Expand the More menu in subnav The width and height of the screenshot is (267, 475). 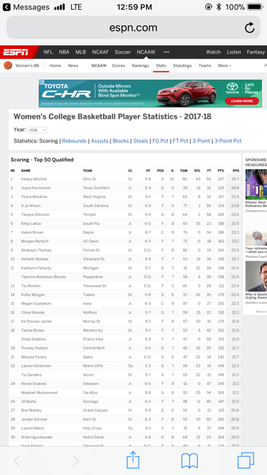pyautogui.click(x=225, y=66)
